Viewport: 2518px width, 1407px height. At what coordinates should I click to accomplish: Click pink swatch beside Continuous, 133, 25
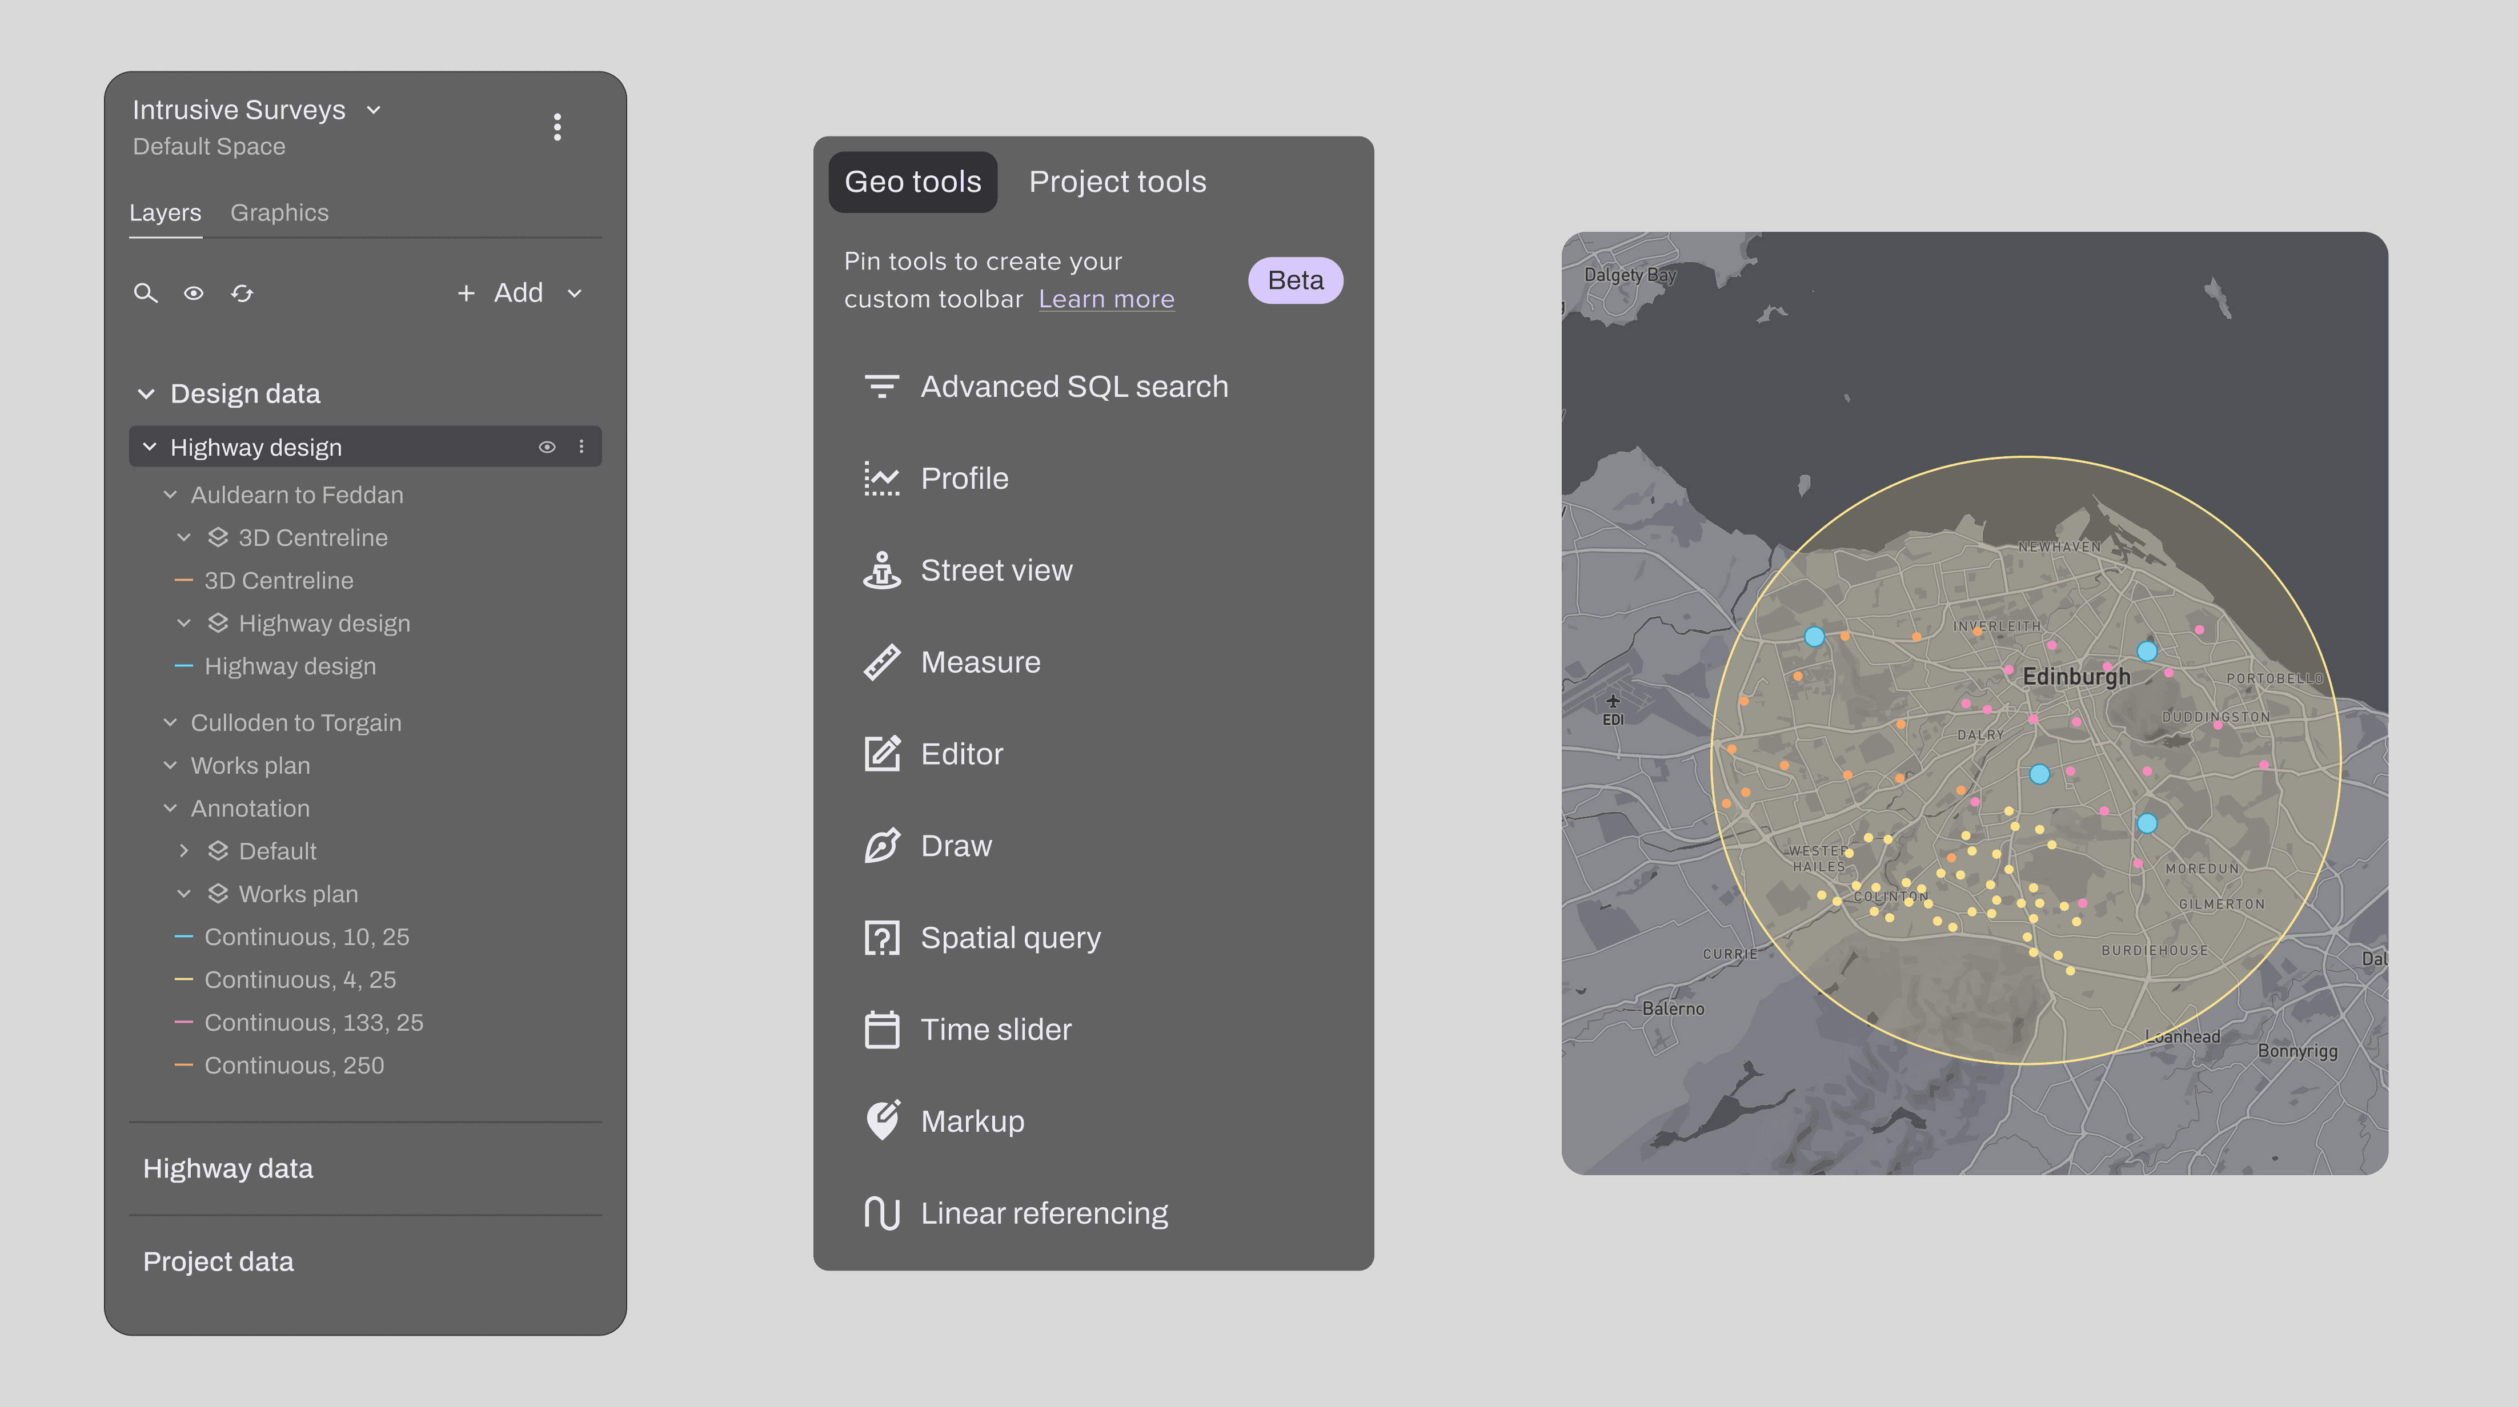pos(183,1022)
